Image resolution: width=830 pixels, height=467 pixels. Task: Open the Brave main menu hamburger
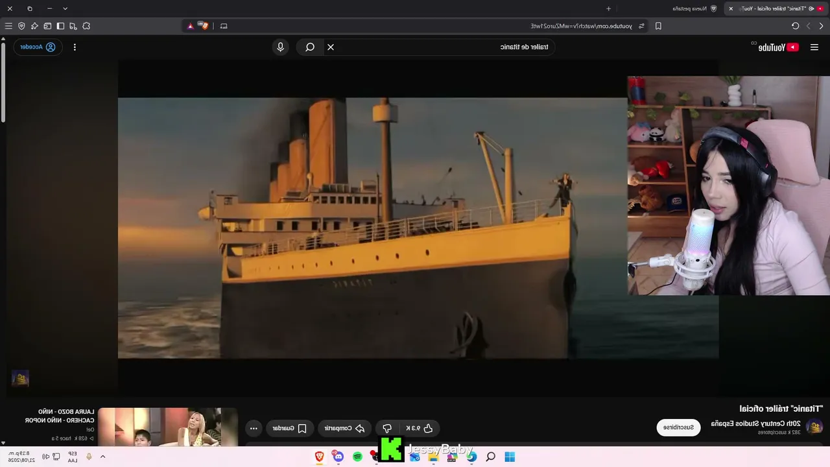coord(8,26)
